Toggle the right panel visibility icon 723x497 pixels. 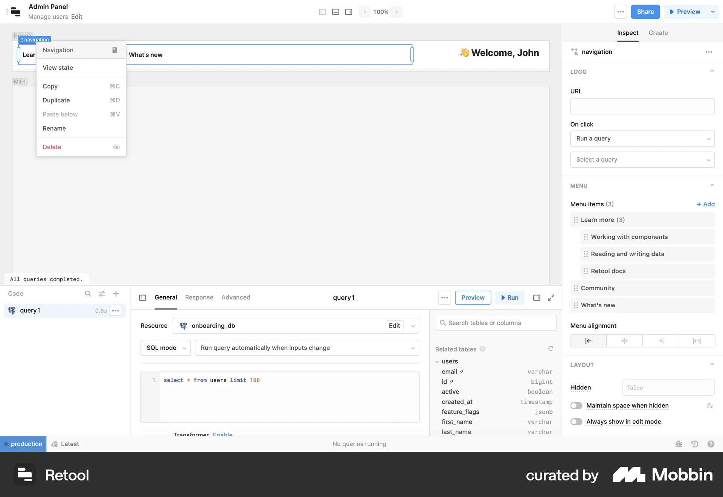tap(348, 12)
